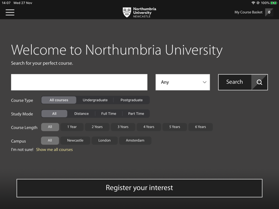Image resolution: width=279 pixels, height=209 pixels.
Task: Select Postgraduate course type
Action: pyautogui.click(x=131, y=100)
